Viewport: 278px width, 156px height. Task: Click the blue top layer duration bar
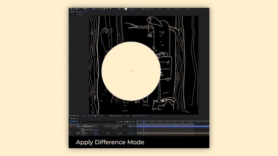pyautogui.click(x=173, y=126)
